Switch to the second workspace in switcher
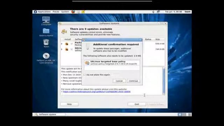 pyautogui.click(x=184, y=114)
